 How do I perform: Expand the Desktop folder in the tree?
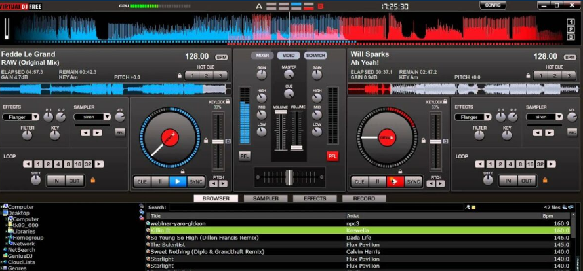click(3, 213)
